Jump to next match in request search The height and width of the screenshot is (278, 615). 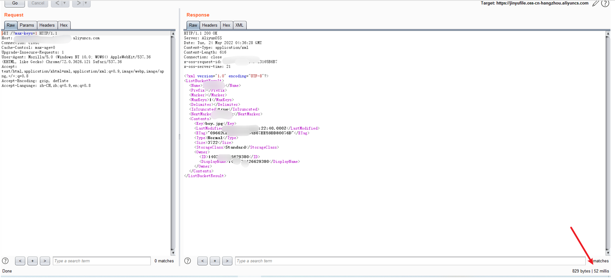click(45, 261)
